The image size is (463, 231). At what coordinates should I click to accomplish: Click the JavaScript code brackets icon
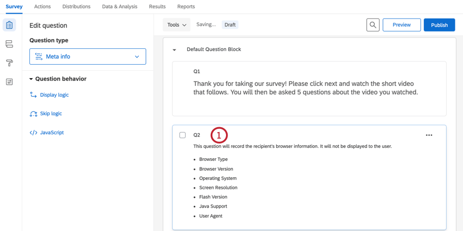point(33,133)
